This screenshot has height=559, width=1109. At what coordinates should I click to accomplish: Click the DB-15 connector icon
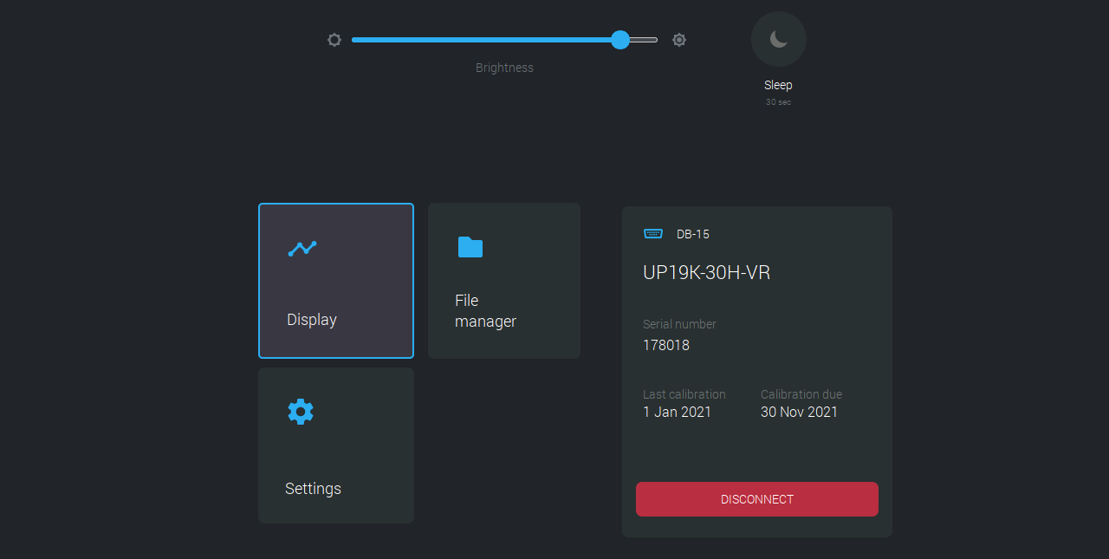(x=653, y=233)
